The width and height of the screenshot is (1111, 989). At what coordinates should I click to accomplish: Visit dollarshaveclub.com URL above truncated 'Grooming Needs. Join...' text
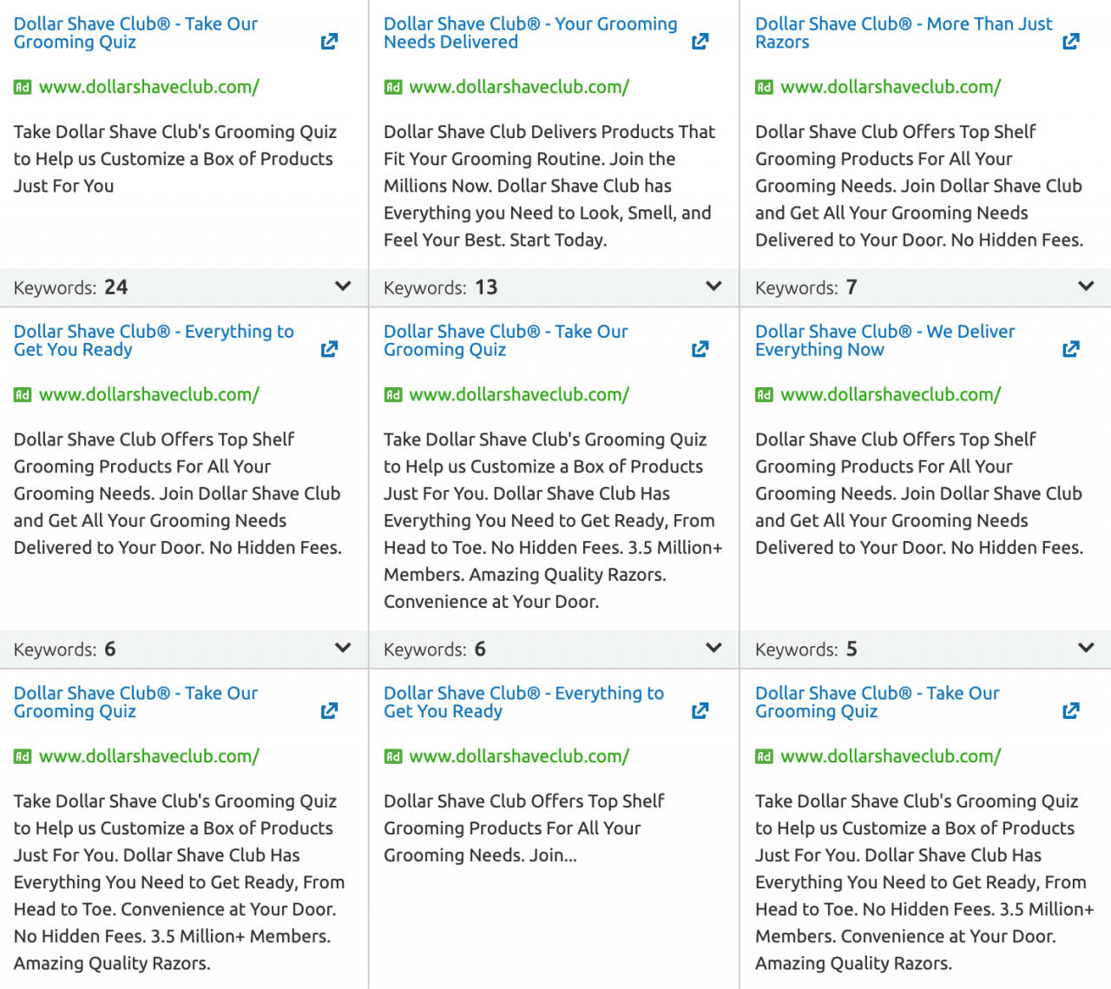[519, 756]
